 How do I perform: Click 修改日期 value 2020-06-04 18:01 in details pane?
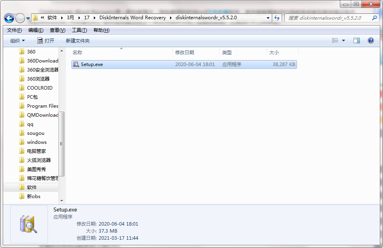click(x=119, y=224)
